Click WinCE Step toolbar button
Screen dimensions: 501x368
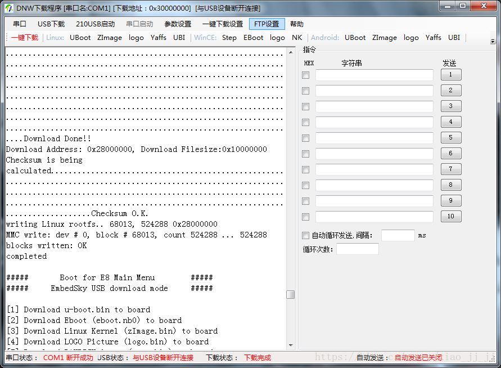(x=229, y=38)
